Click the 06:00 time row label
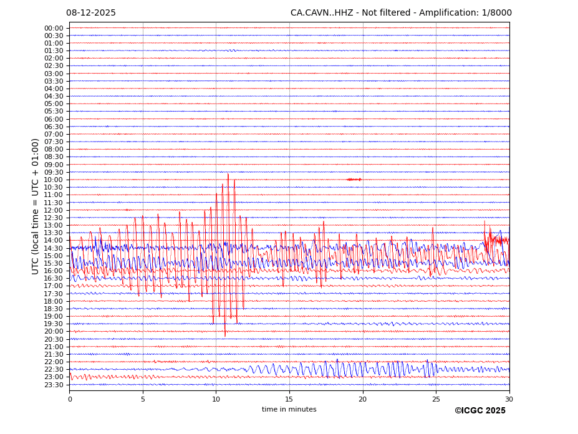The width and height of the screenshot is (578, 434). pyautogui.click(x=54, y=119)
